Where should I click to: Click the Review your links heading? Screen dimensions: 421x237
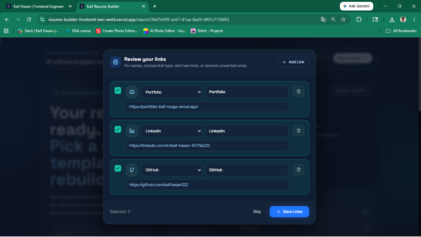click(x=145, y=59)
